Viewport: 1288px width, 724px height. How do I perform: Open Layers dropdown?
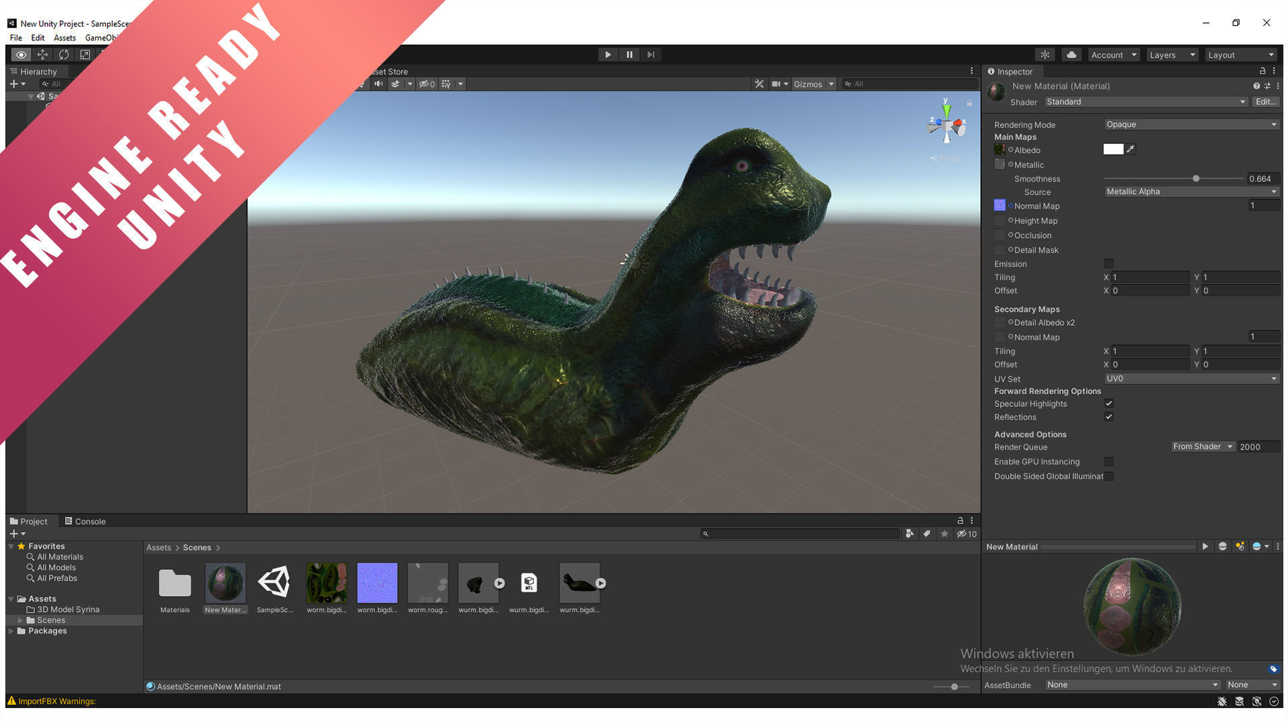click(x=1172, y=55)
